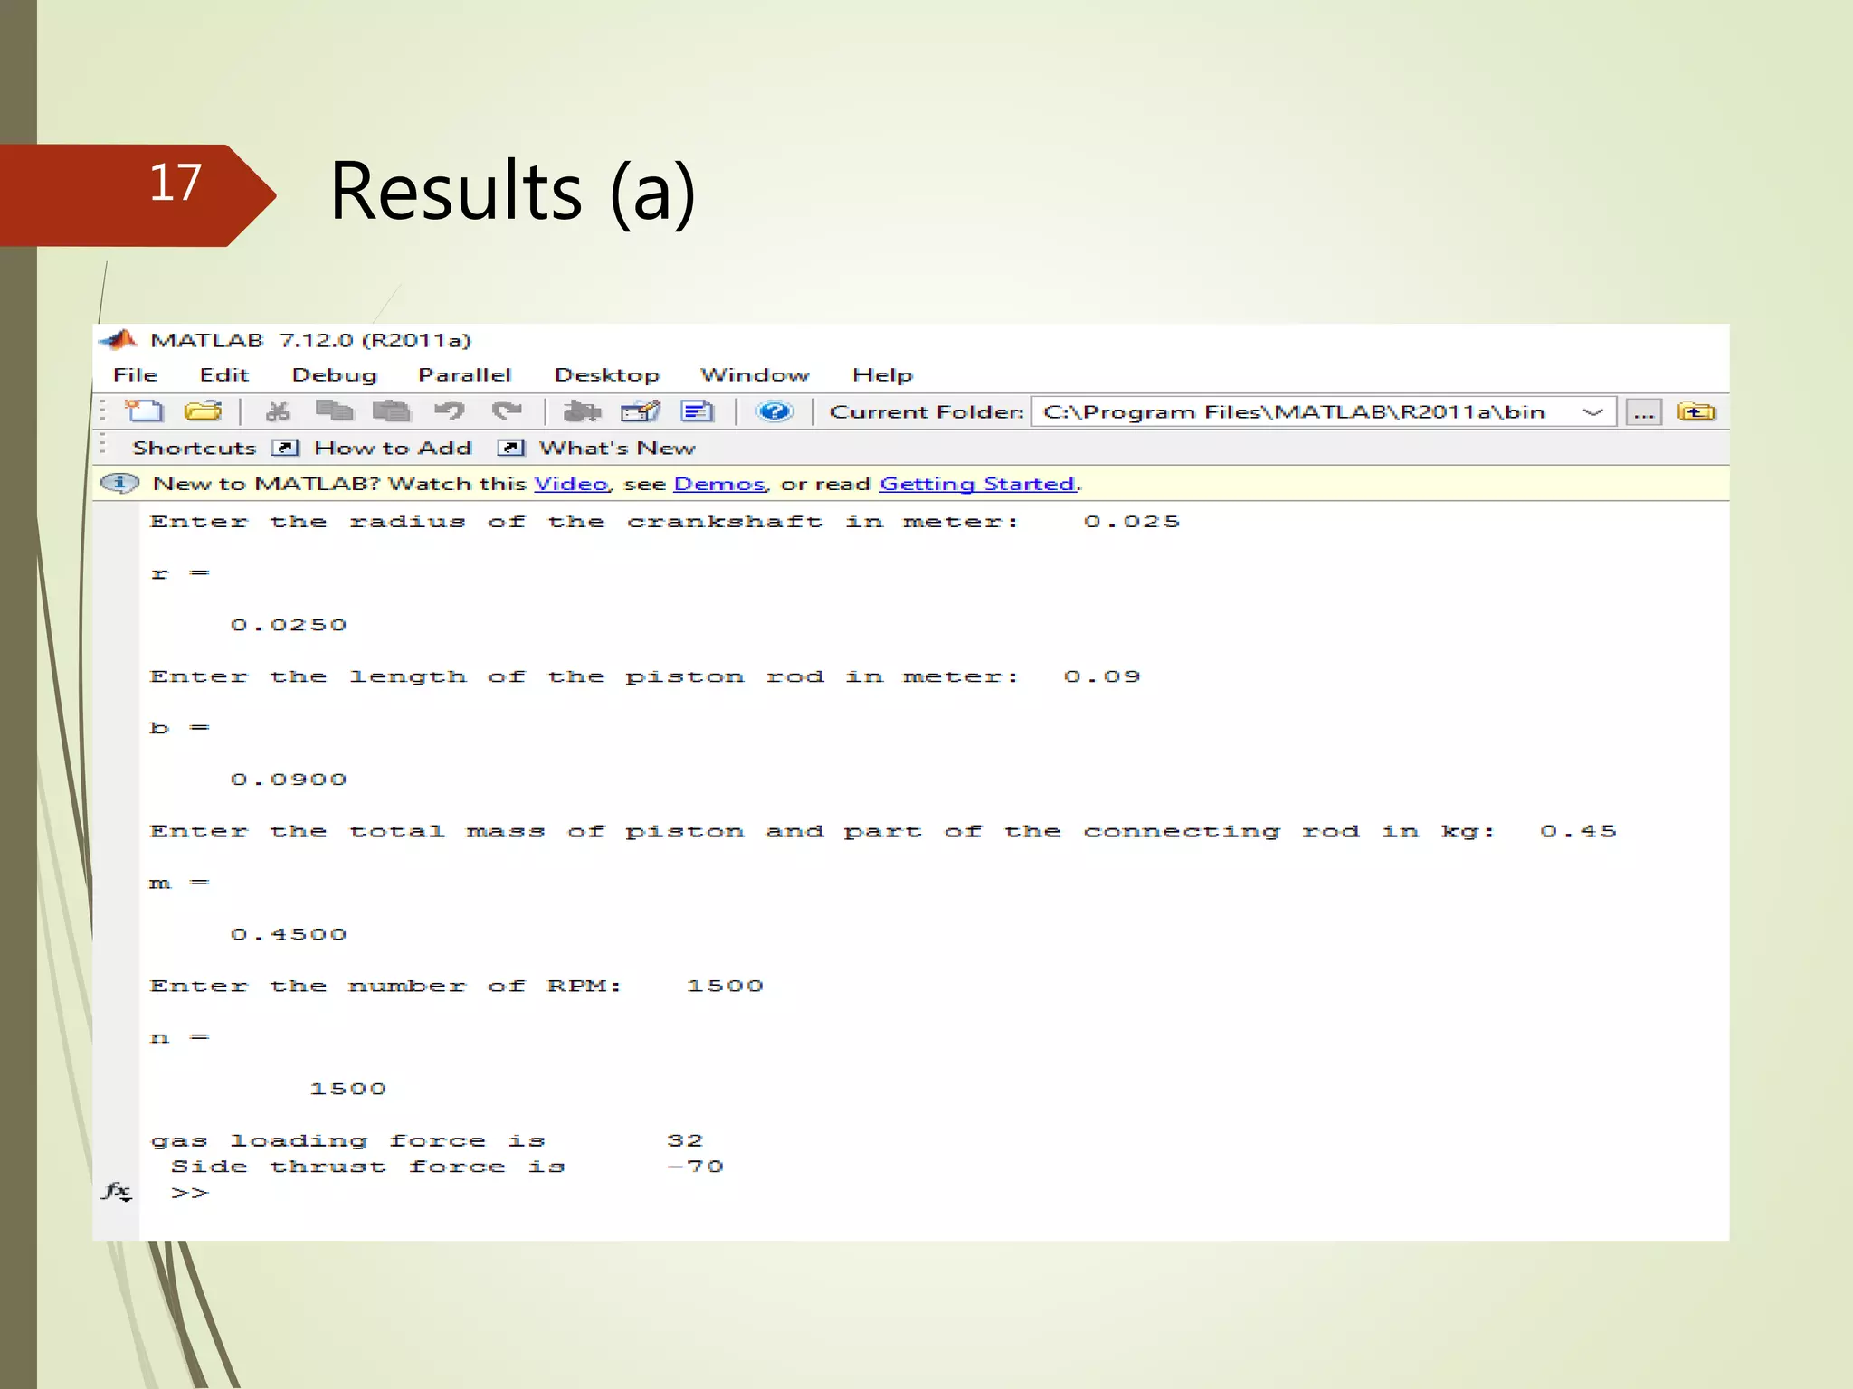Click the New Script toolbar icon
The image size is (1853, 1389).
point(144,411)
